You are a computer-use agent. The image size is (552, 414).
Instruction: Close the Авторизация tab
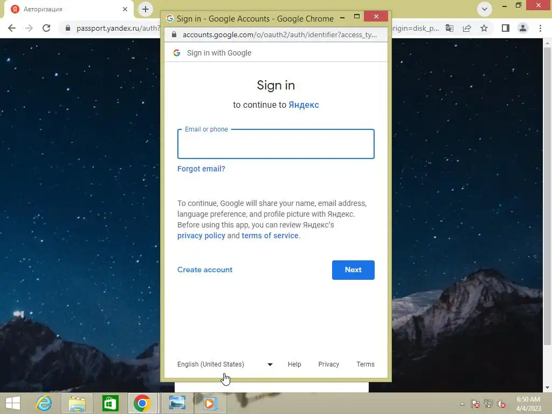click(125, 9)
